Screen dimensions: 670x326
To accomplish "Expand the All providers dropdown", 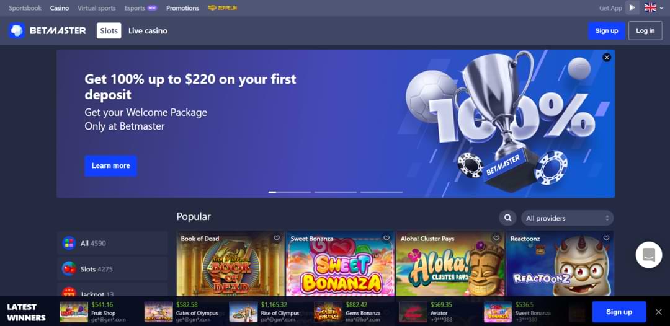I will 568,218.
